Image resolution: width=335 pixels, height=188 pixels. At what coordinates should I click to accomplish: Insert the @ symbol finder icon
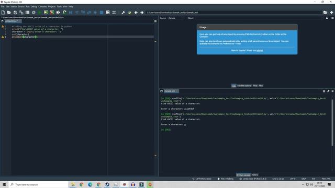[33, 13]
